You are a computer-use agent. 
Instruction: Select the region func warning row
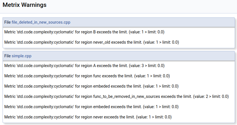(x=87, y=76)
